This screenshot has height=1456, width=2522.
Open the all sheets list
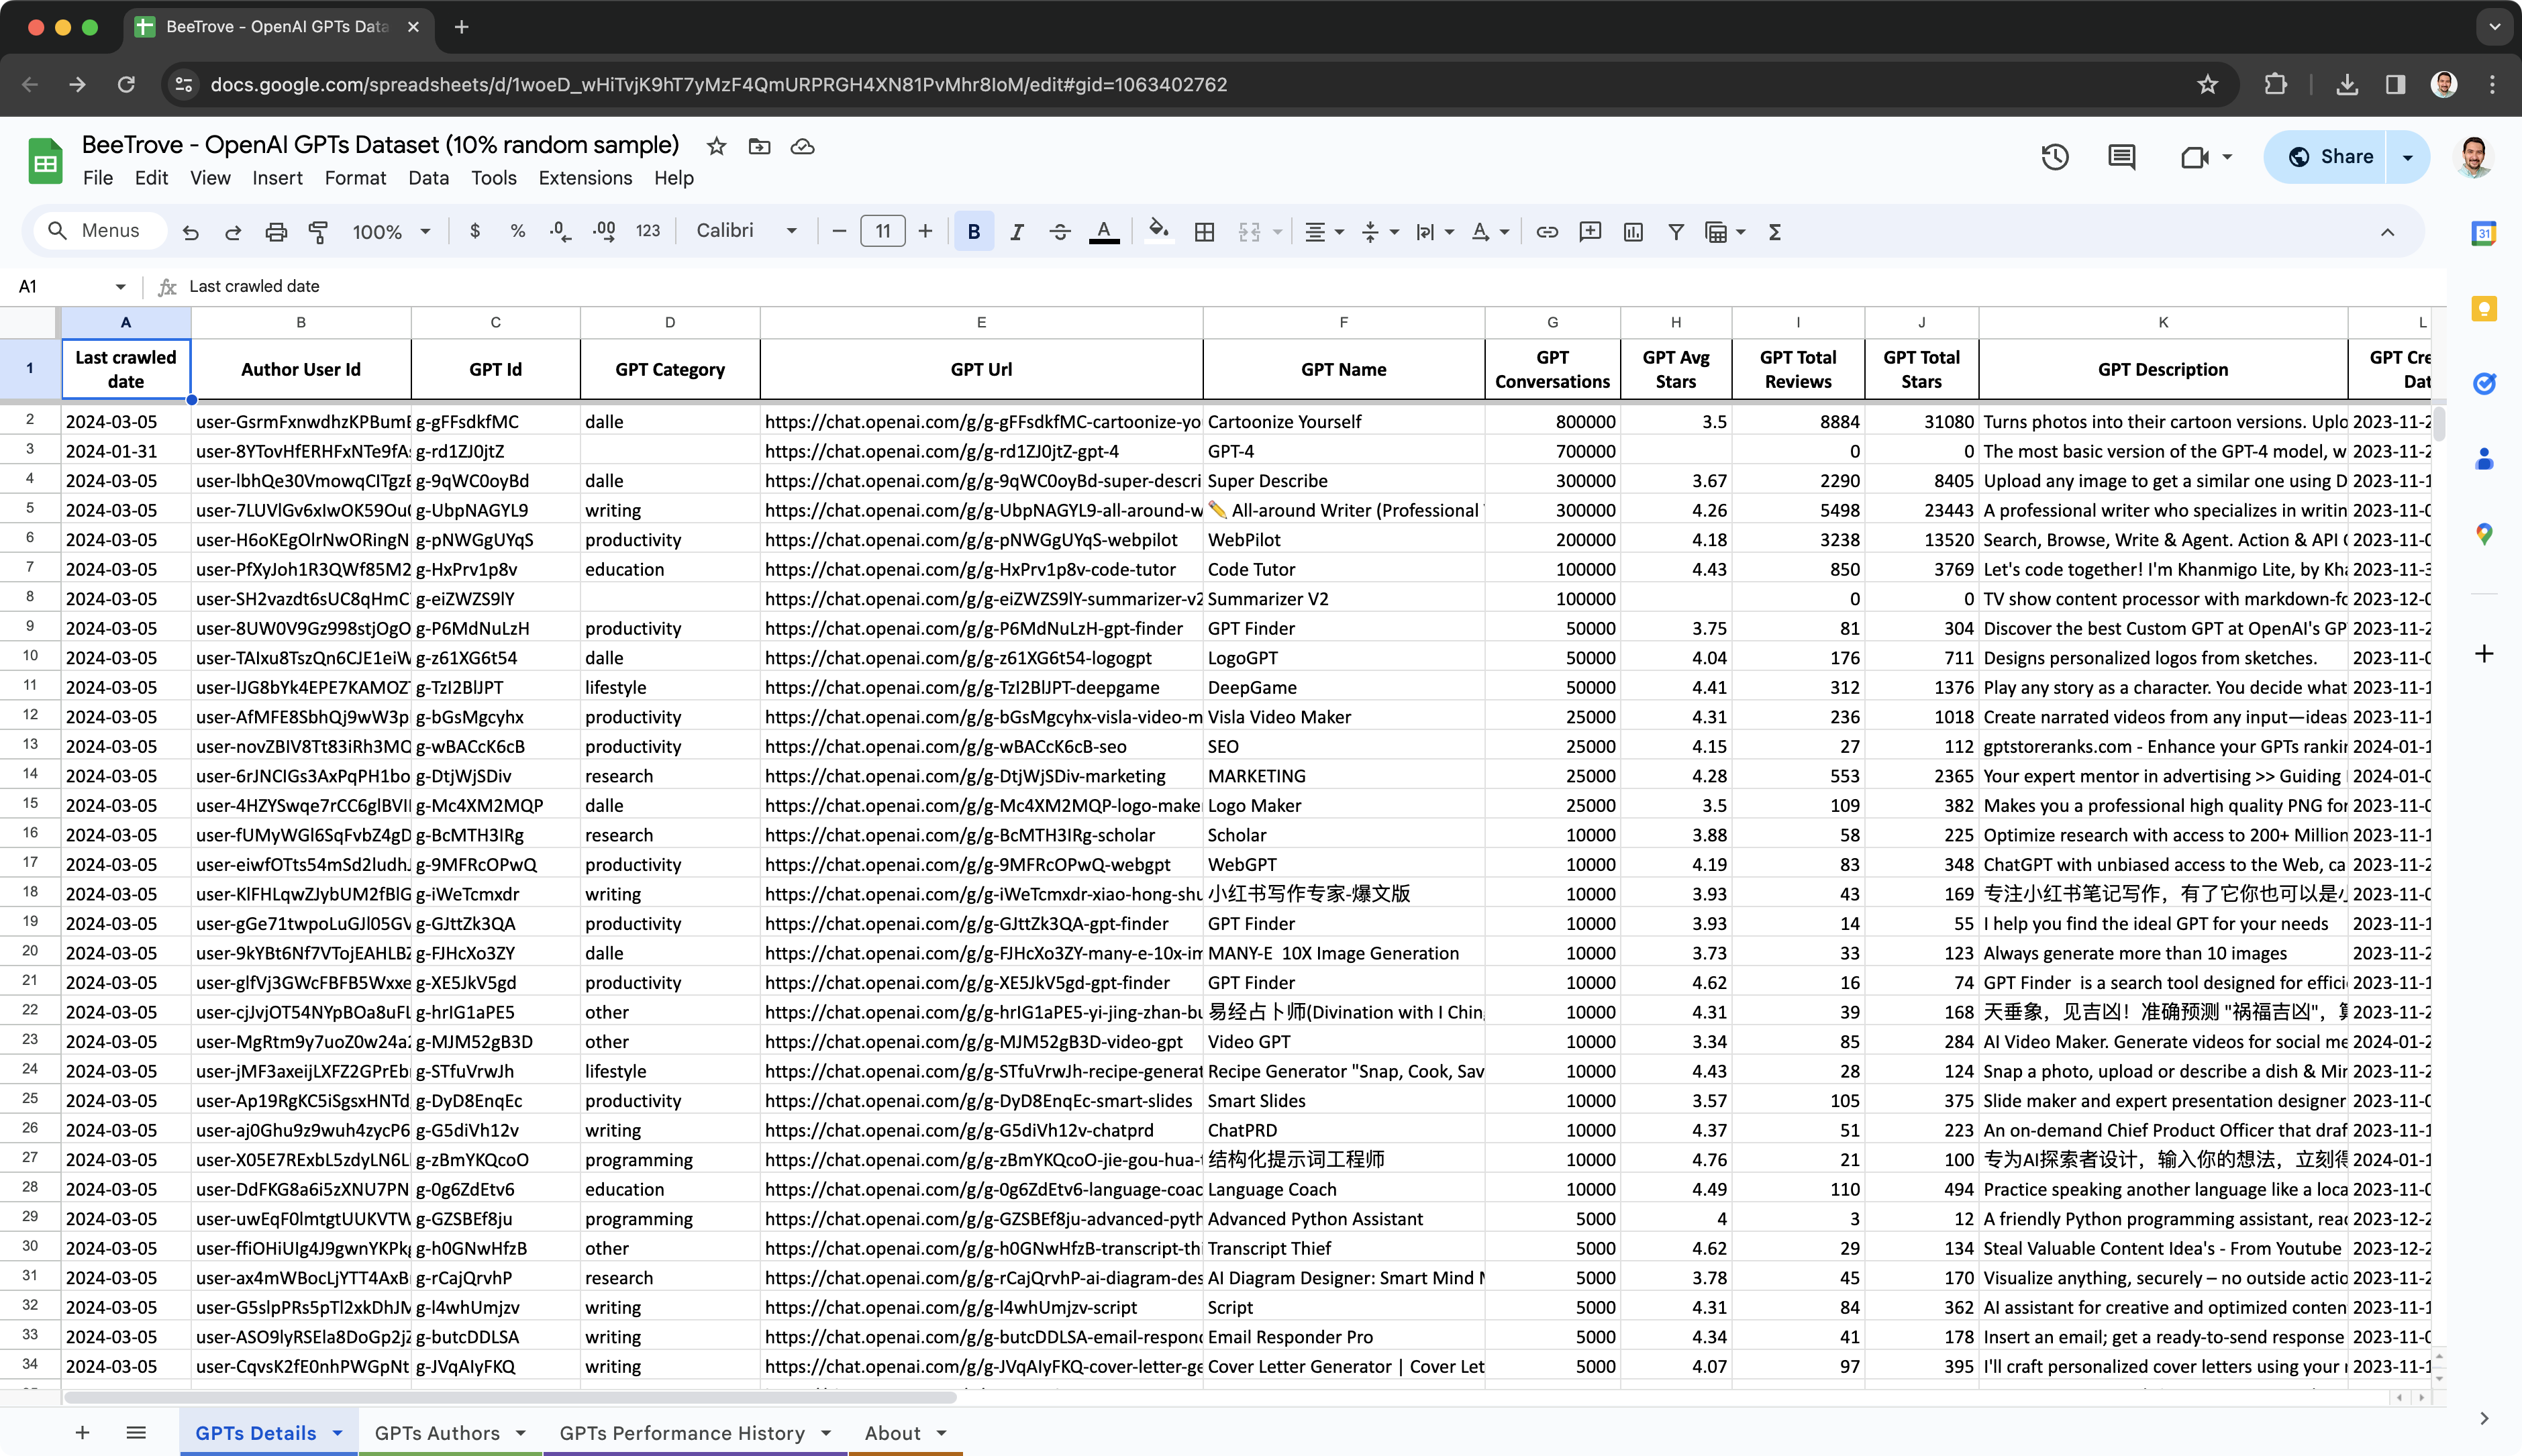136,1433
